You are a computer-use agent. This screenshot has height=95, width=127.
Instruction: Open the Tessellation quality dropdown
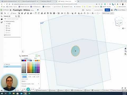click(35, 84)
